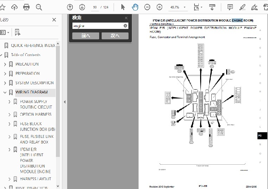Select OPTION HARNESS bookmark label
The image size is (268, 189).
click(x=36, y=114)
